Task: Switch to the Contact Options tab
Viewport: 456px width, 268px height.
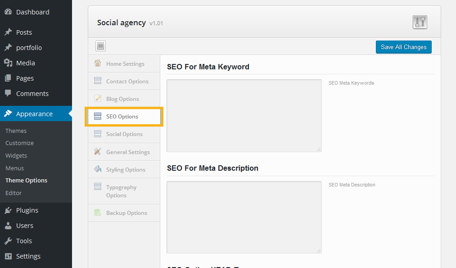Action: [124, 81]
